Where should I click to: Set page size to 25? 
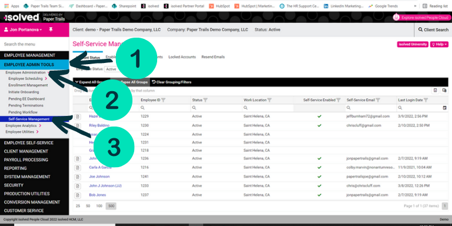(78, 206)
